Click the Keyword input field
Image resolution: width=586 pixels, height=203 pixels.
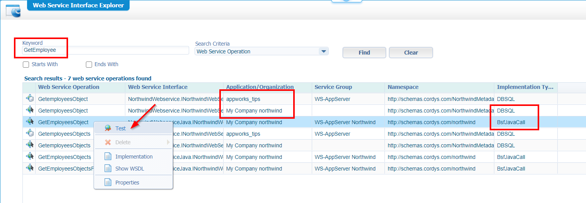(x=105, y=50)
